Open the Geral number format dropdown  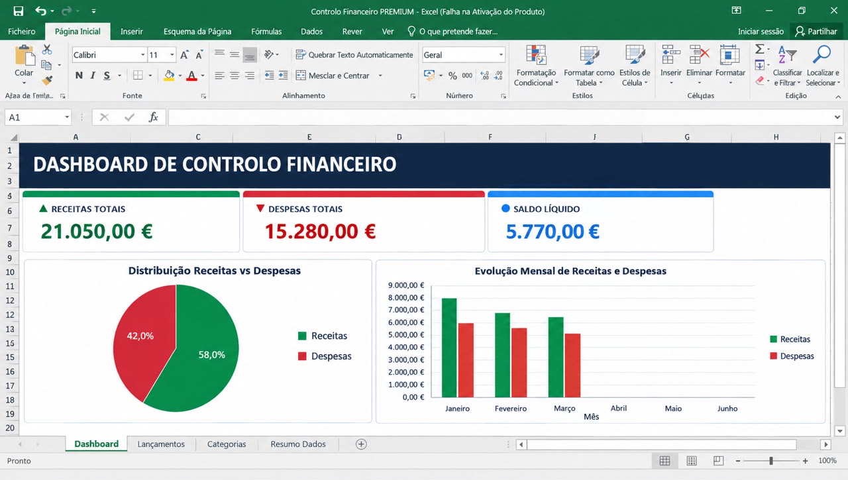[501, 55]
